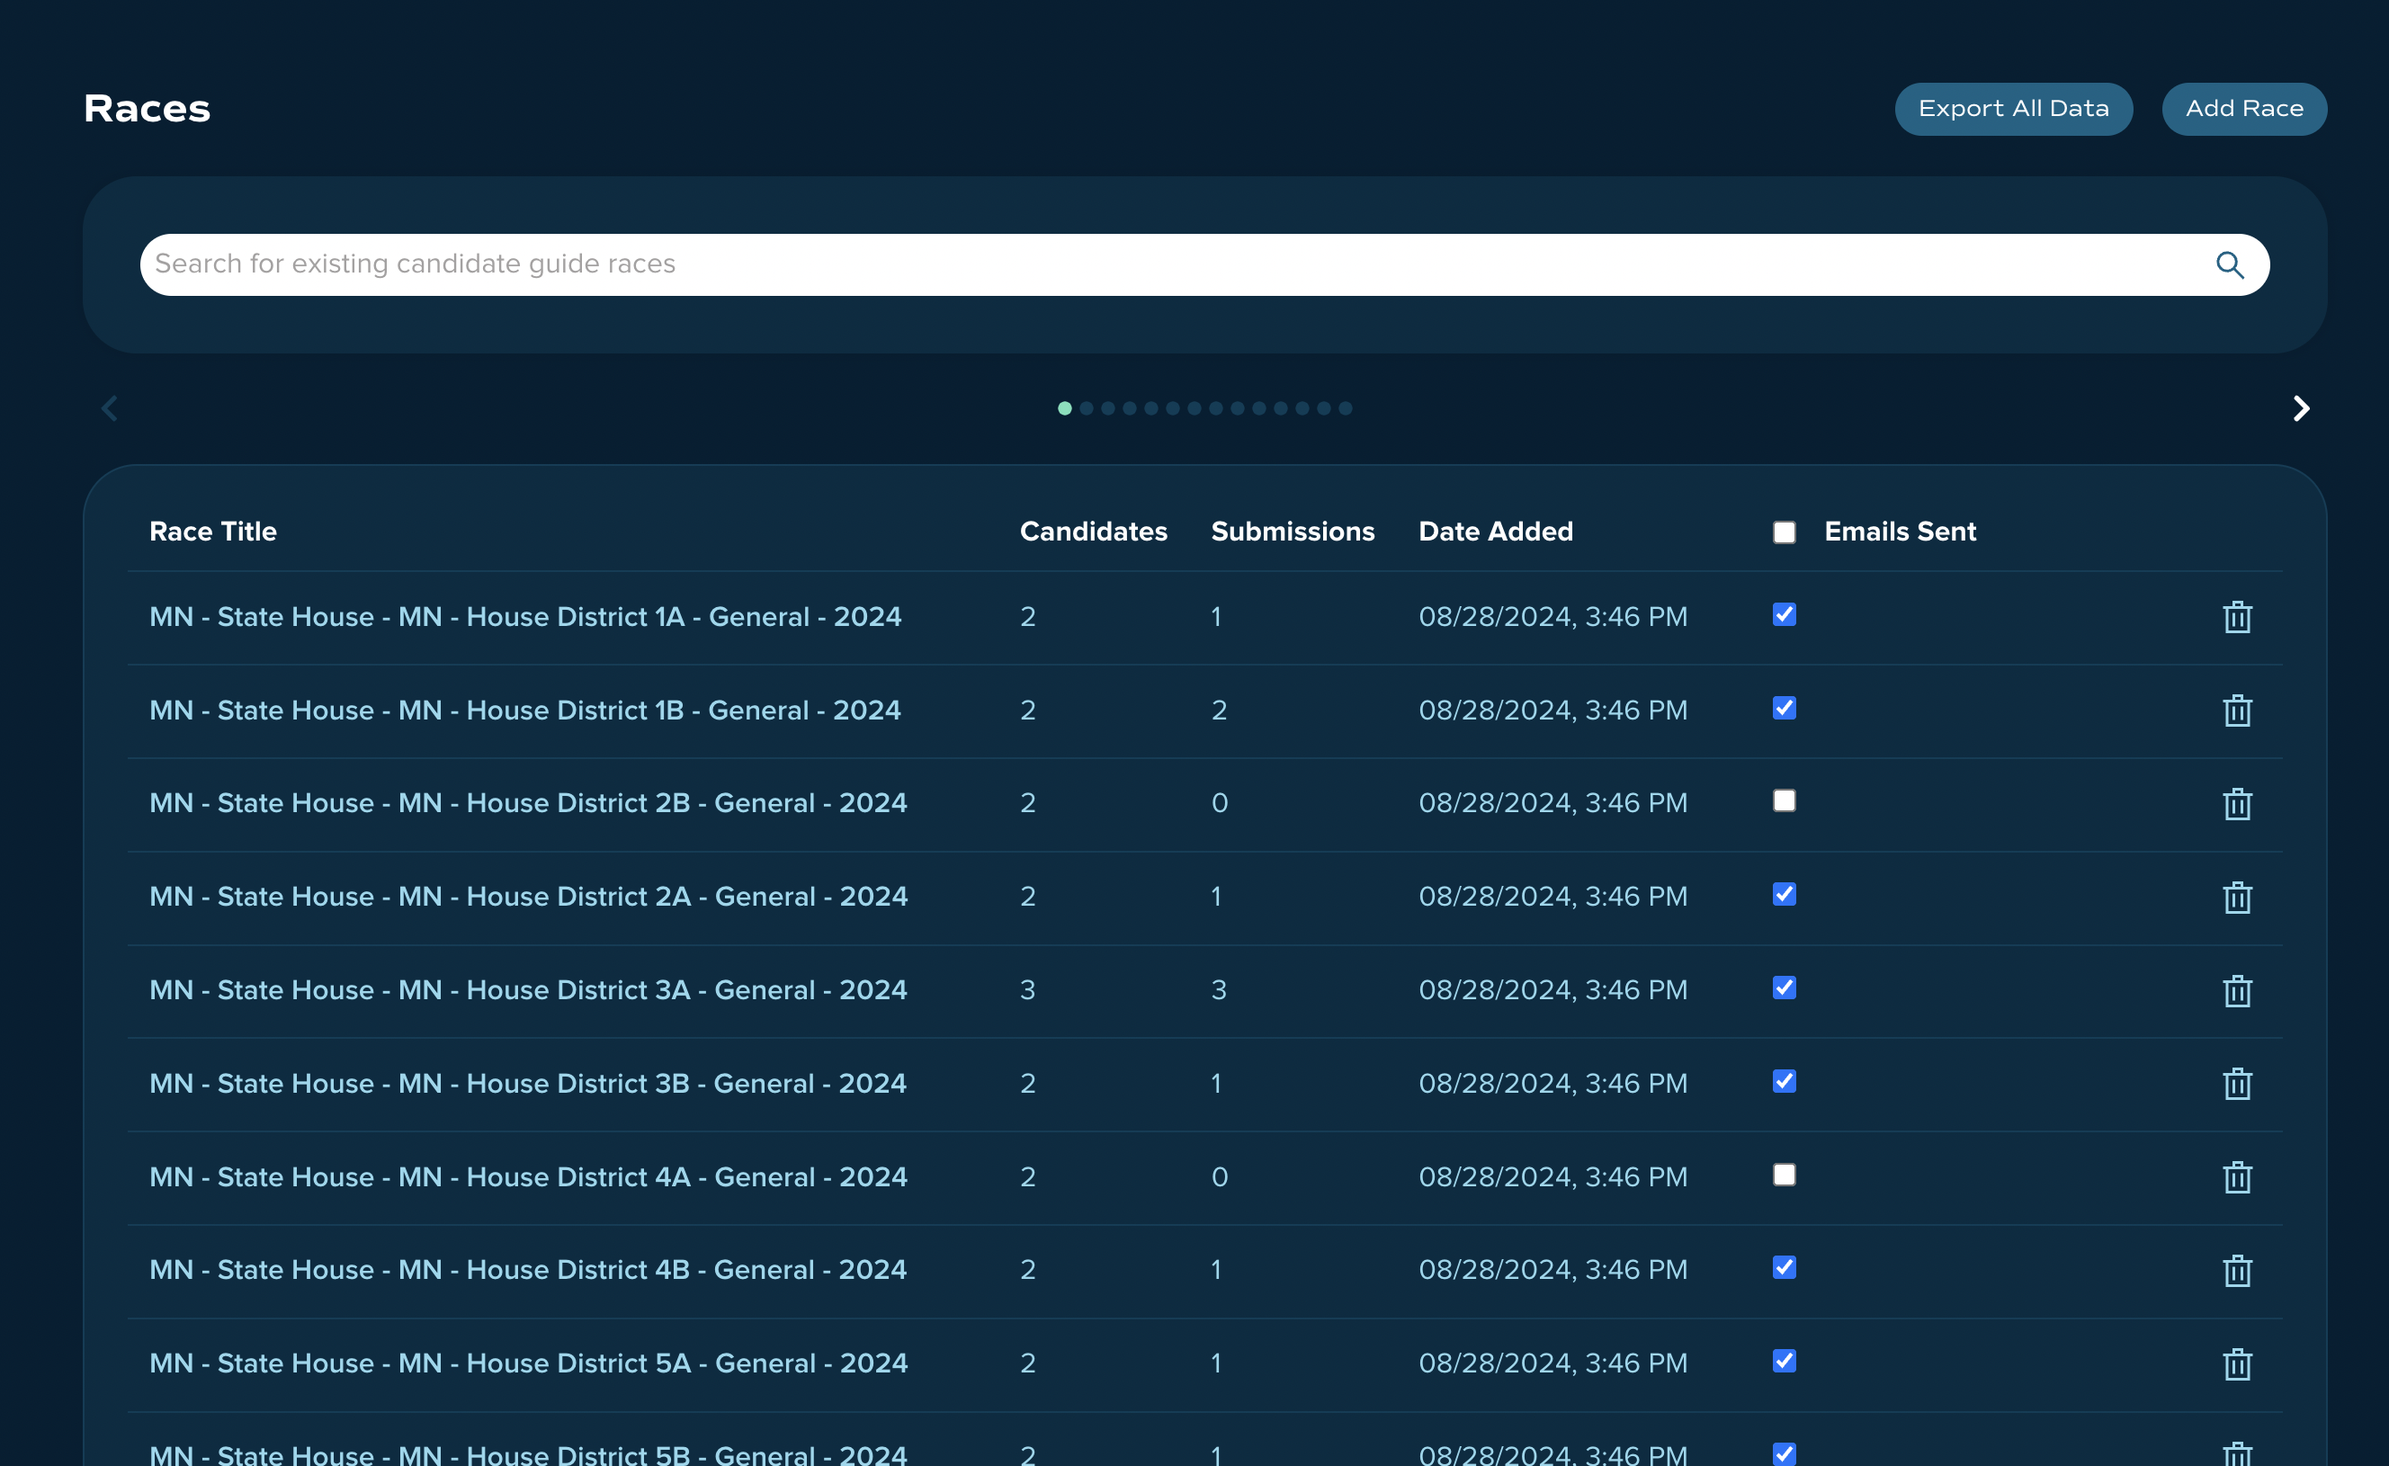2389x1466 pixels.
Task: Click the submissions value for District 2B
Action: coord(1220,803)
